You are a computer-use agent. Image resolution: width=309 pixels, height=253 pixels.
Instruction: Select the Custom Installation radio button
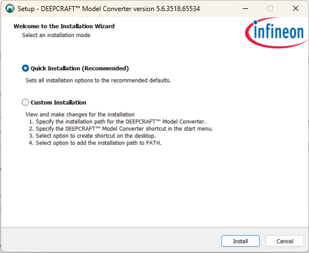click(x=25, y=102)
